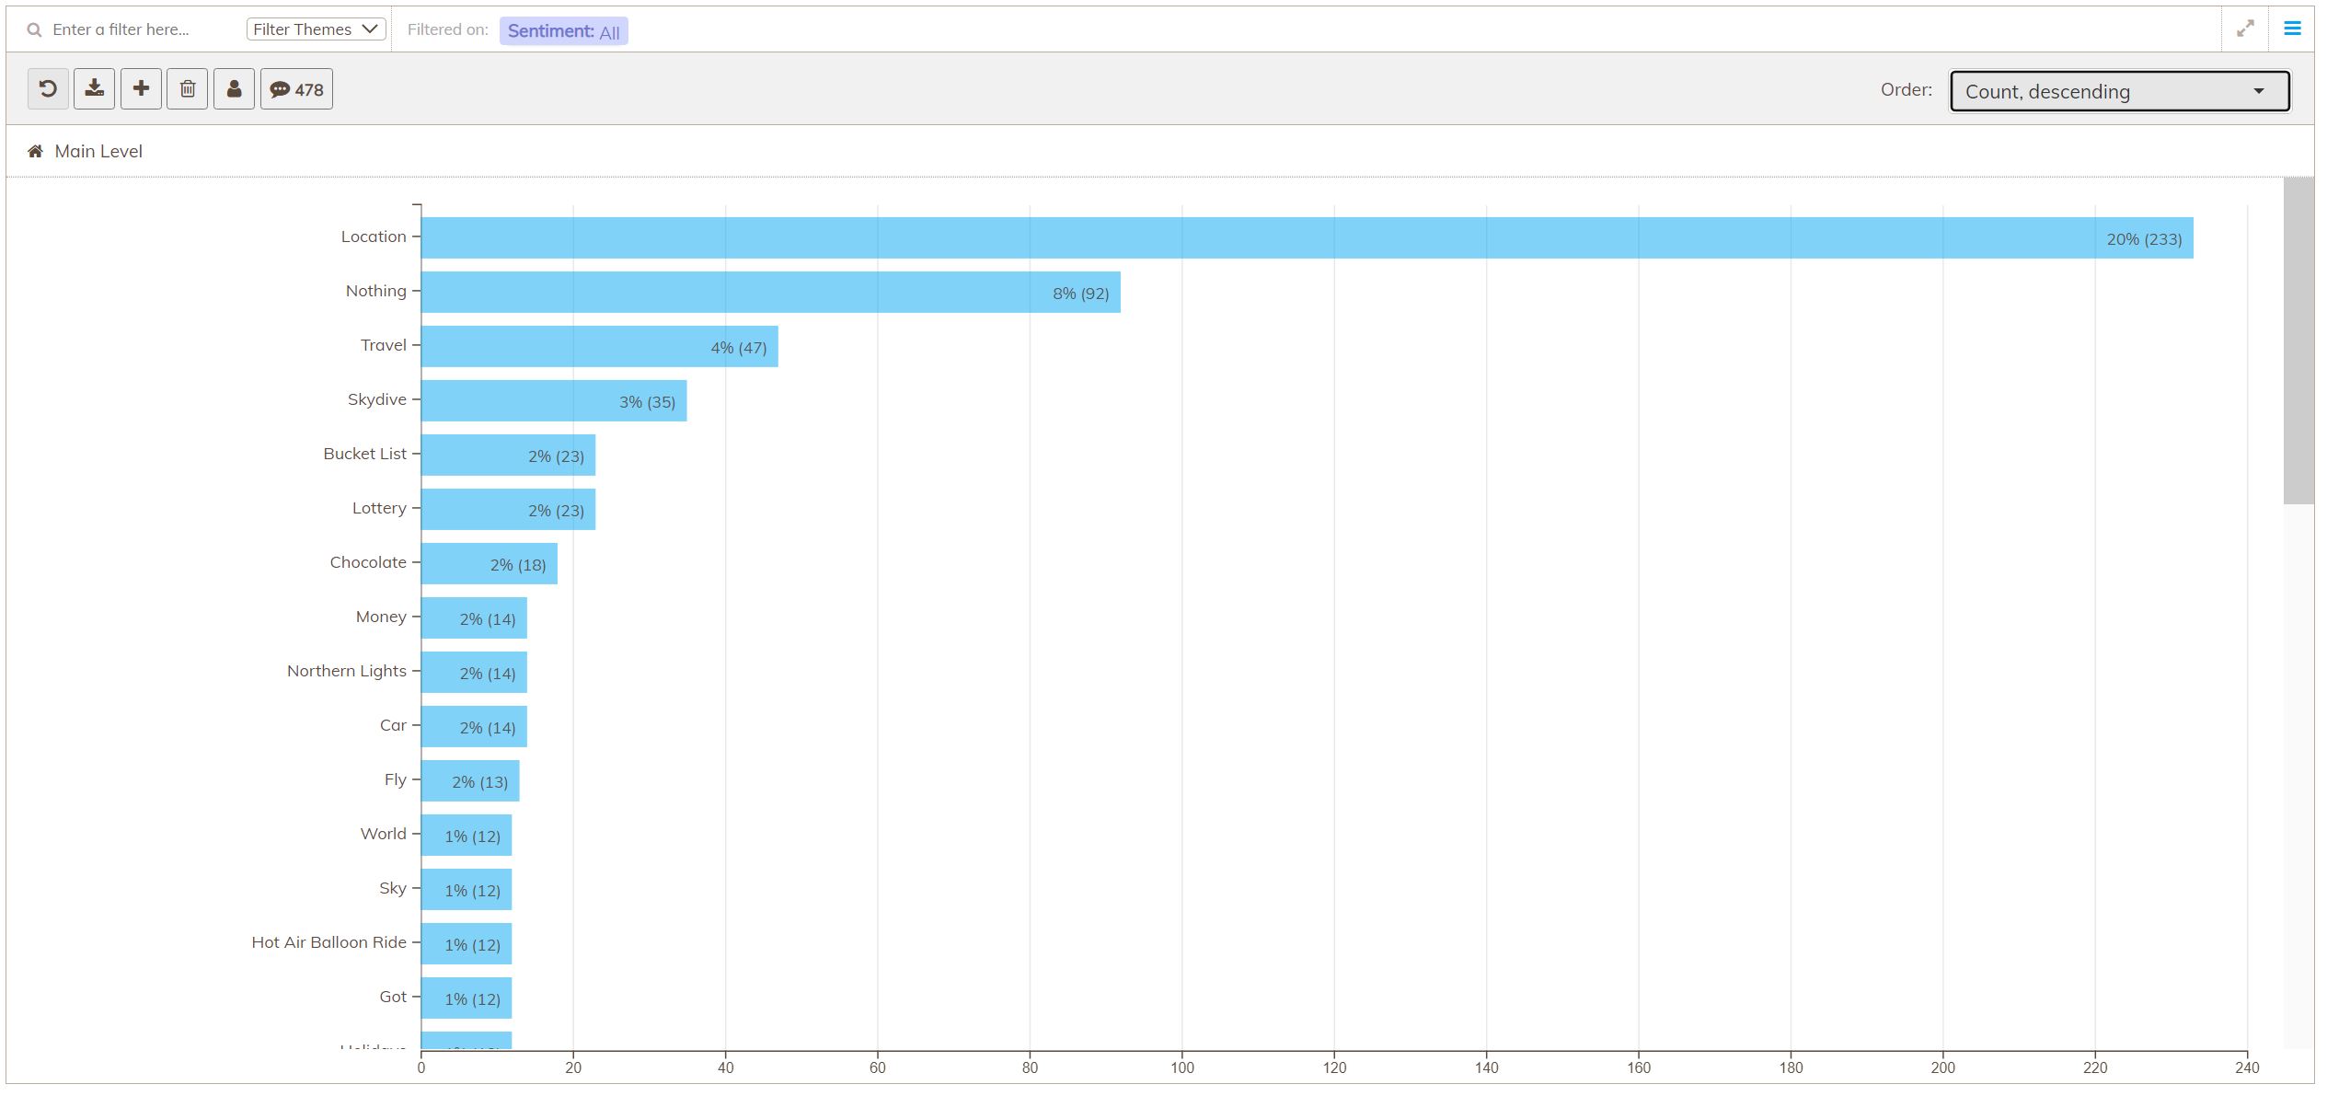Screen dimensions: 2327x1096
Task: Open the 478 comments button
Action: [x=296, y=89]
